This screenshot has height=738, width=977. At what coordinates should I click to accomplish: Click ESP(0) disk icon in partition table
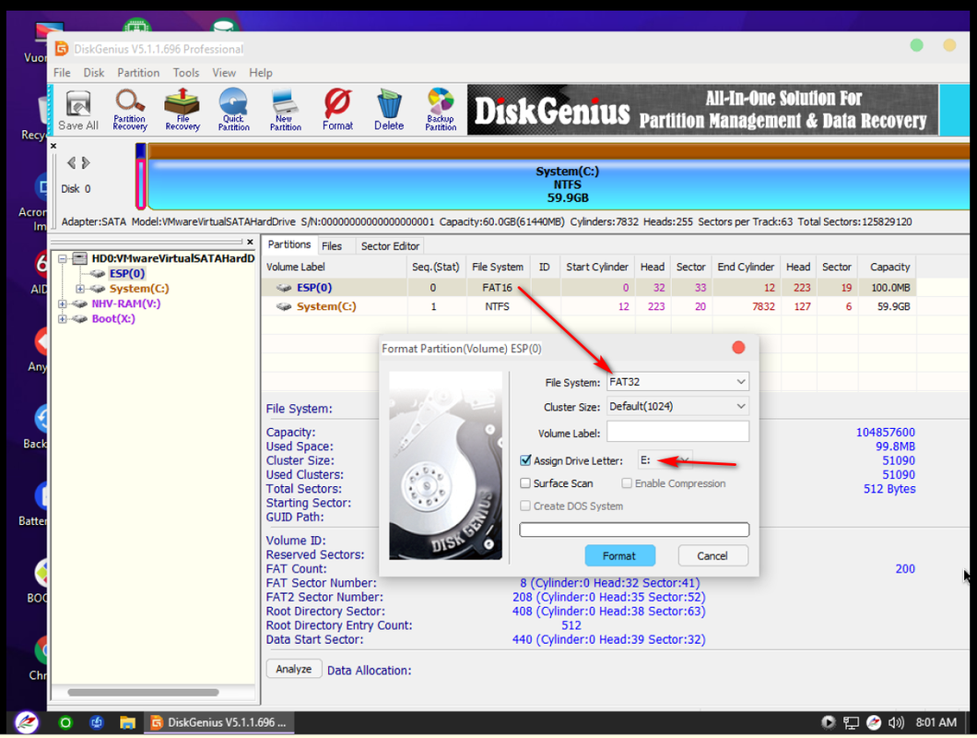pos(284,288)
